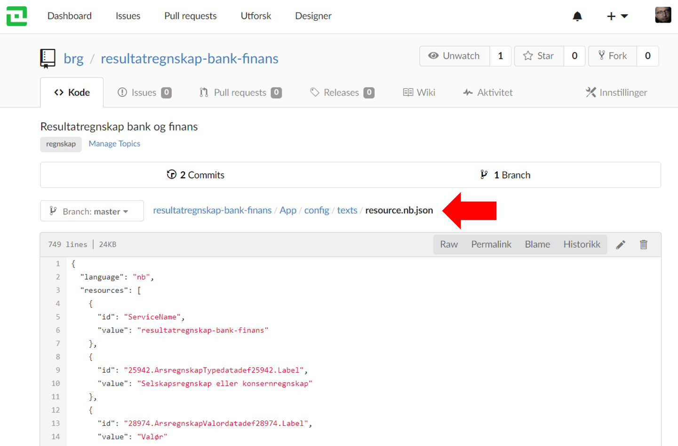Screen dimensions: 678x446
Task: Click the Manage Topics link
Action: (x=114, y=144)
